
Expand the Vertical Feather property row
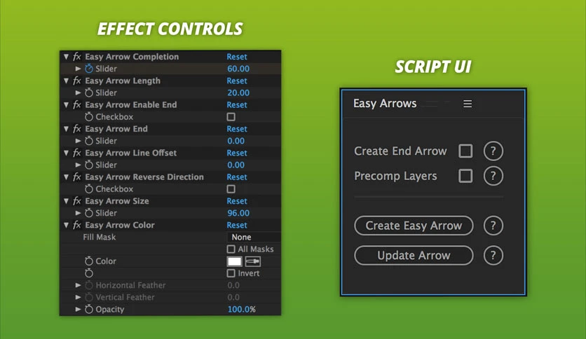78,297
